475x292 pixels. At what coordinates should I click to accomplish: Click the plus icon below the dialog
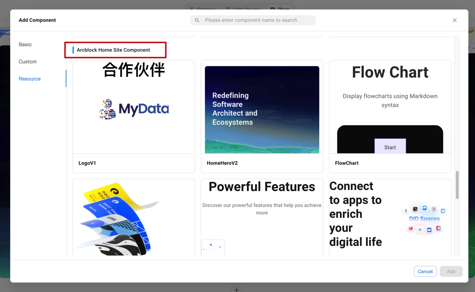(x=237, y=289)
